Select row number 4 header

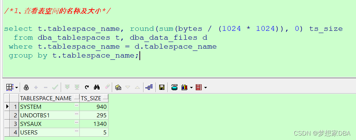14,132
